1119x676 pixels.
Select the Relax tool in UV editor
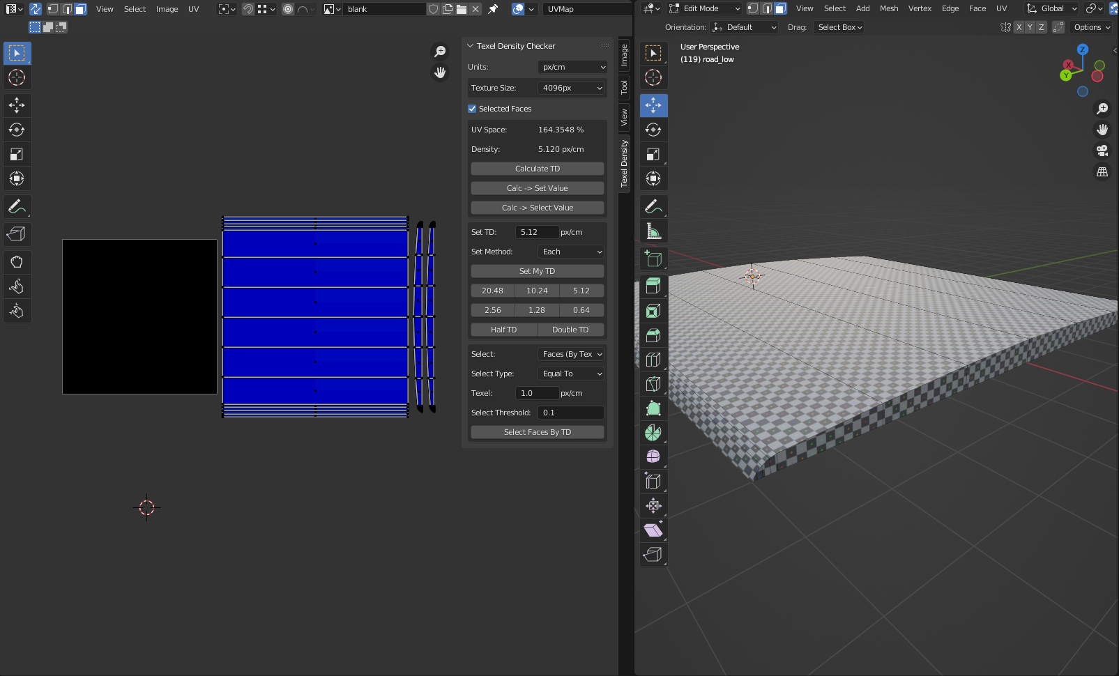pyautogui.click(x=17, y=286)
